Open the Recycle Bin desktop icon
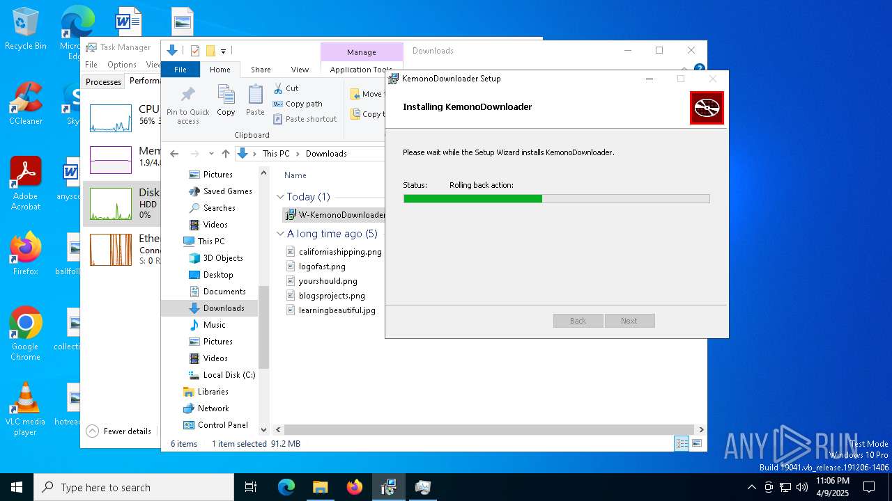The height and width of the screenshot is (501, 892). point(25,29)
